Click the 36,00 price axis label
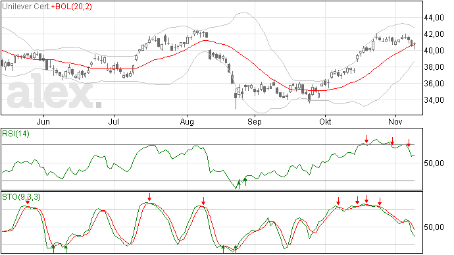 (x=434, y=84)
